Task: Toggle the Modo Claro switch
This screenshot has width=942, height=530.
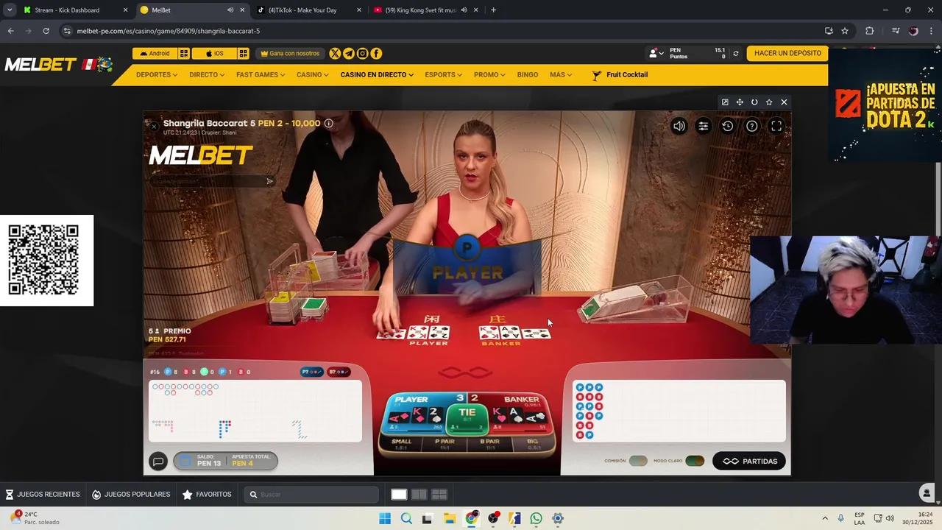Action: tap(695, 461)
